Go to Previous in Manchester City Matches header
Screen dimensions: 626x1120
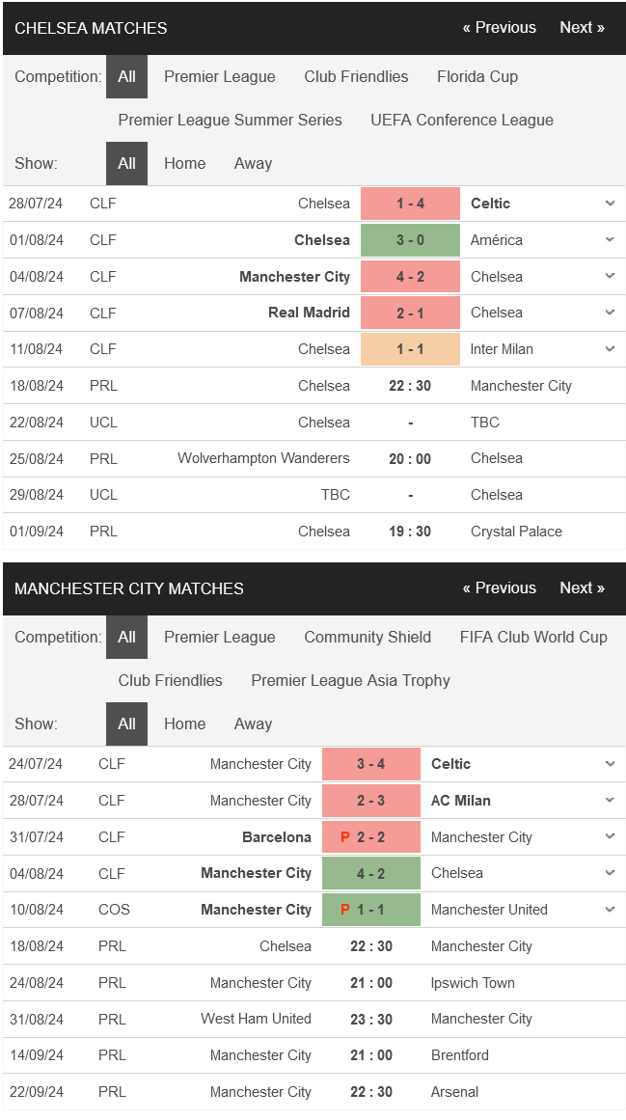point(499,587)
